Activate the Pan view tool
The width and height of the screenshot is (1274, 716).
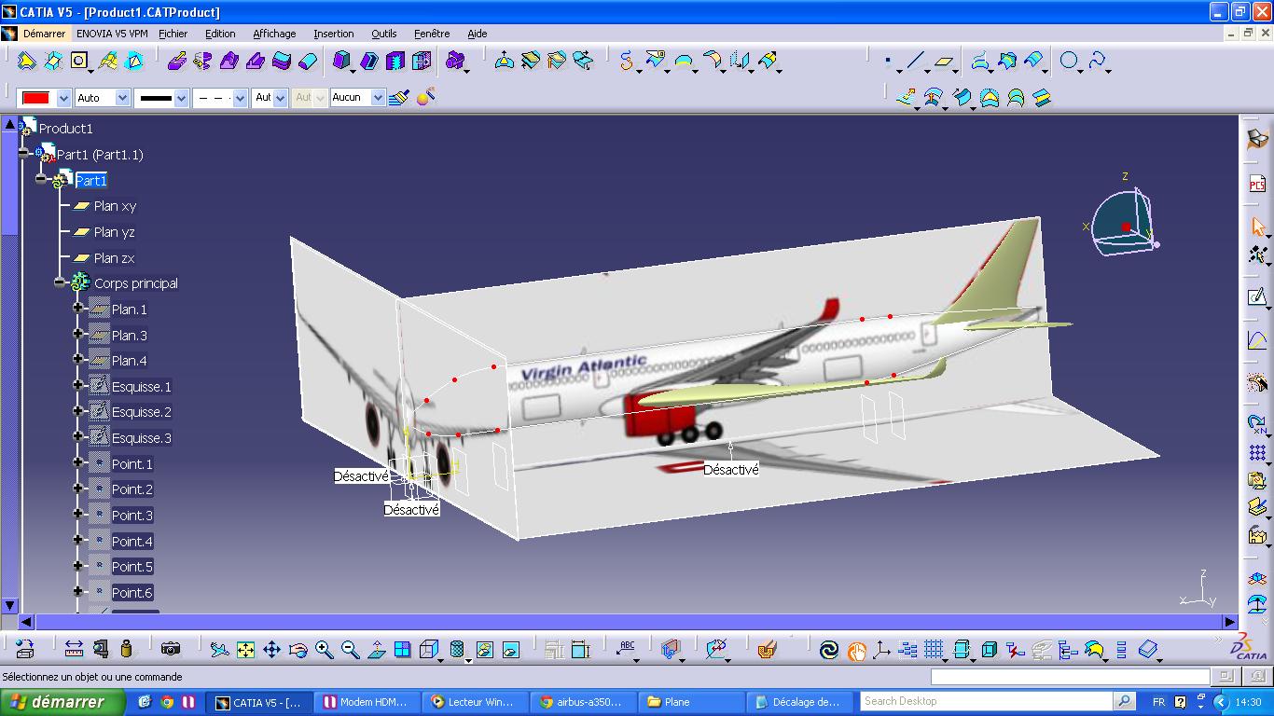(x=271, y=650)
